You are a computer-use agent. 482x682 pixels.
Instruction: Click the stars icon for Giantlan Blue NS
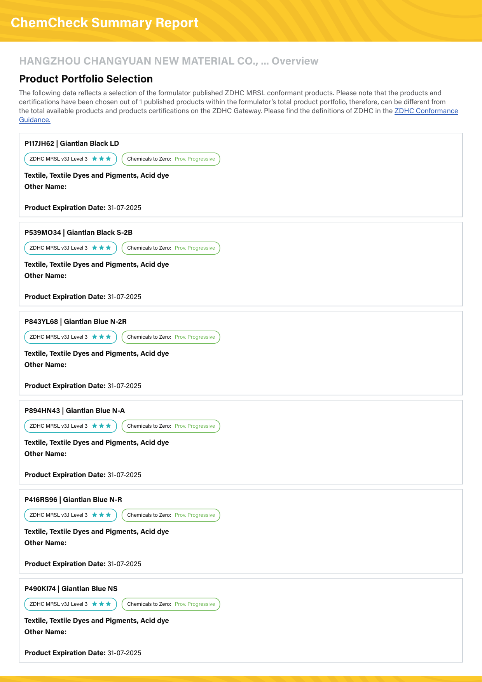tap(101, 604)
